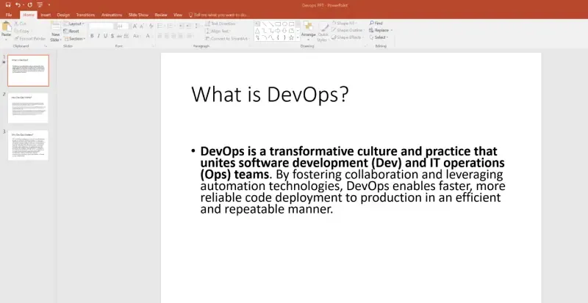
Task: Select the Text Box shape icon
Action: [x=258, y=24]
